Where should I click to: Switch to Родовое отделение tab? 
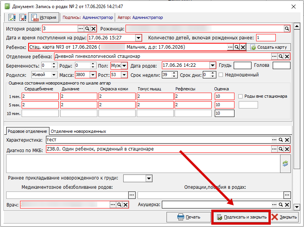(27, 131)
